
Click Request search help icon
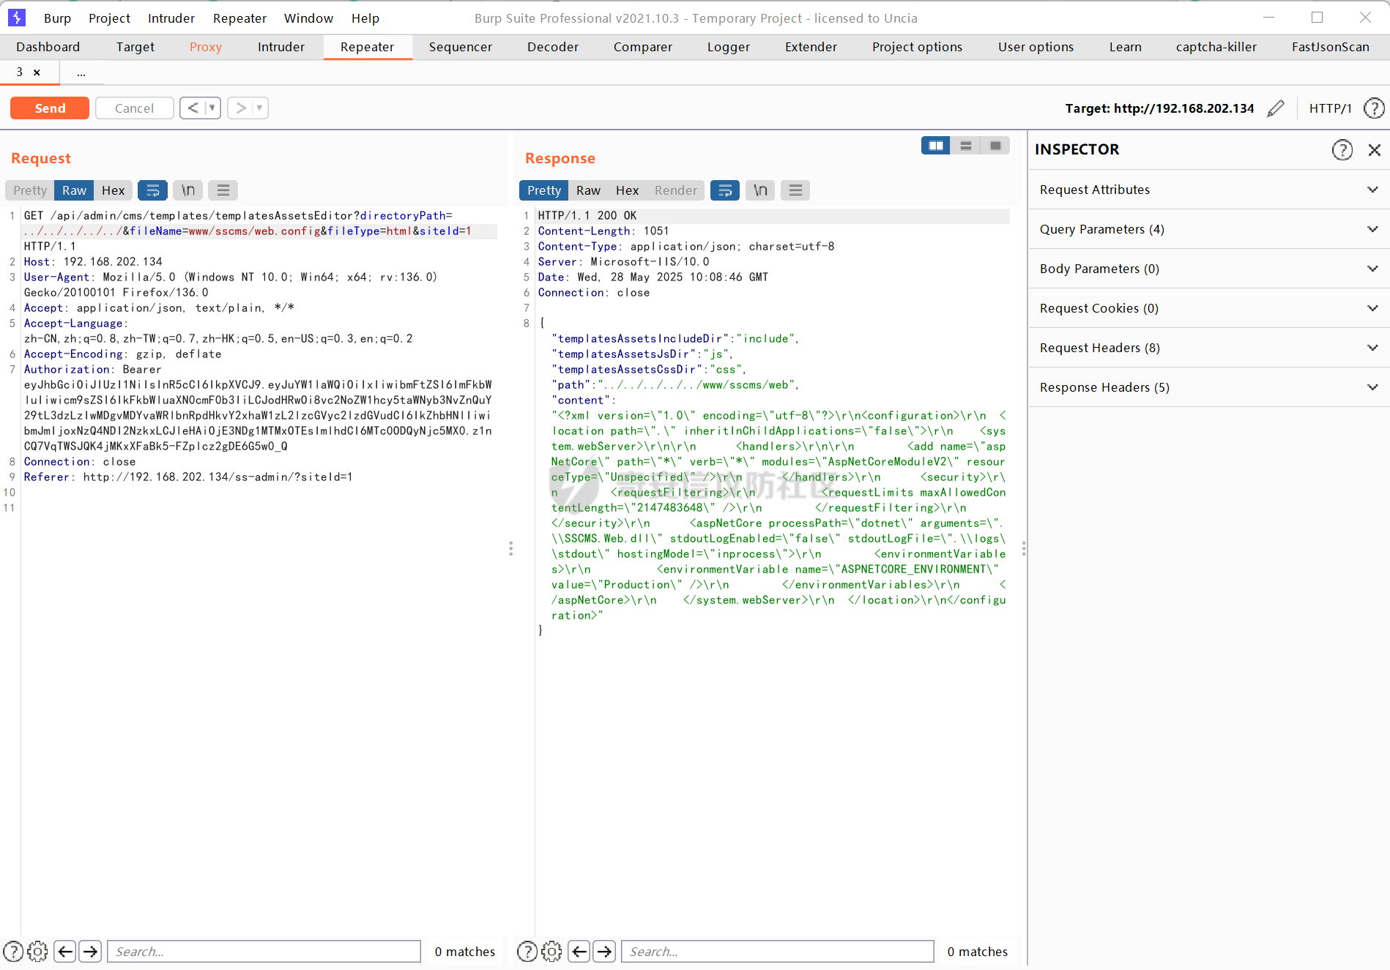13,951
